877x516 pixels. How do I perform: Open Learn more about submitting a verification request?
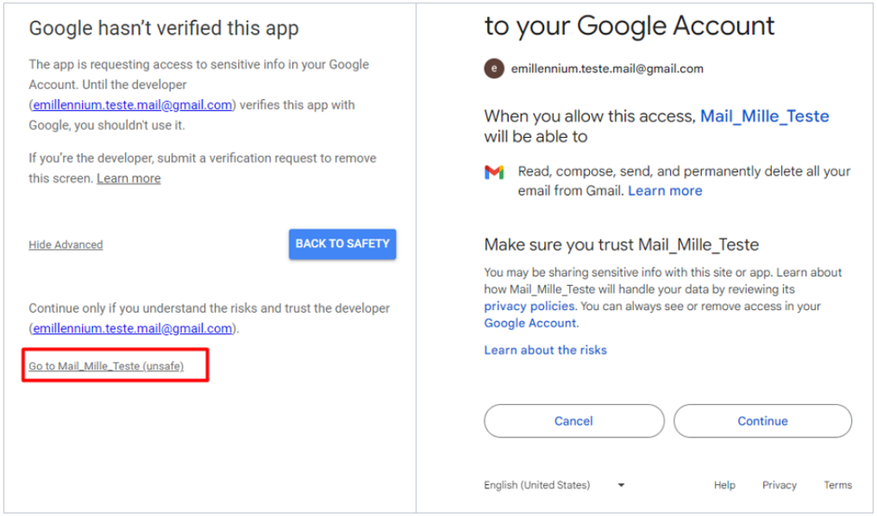point(128,178)
